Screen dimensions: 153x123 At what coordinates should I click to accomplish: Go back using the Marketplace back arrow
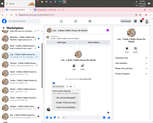point(4,28)
